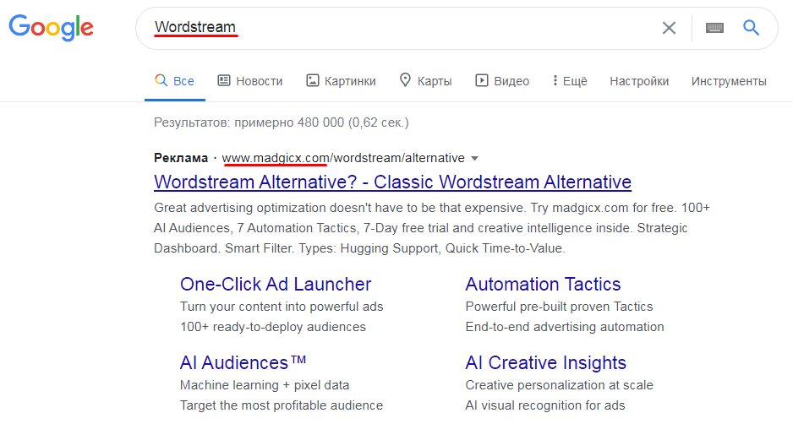The width and height of the screenshot is (793, 424).
Task: Click the Google logo
Action: (x=51, y=27)
